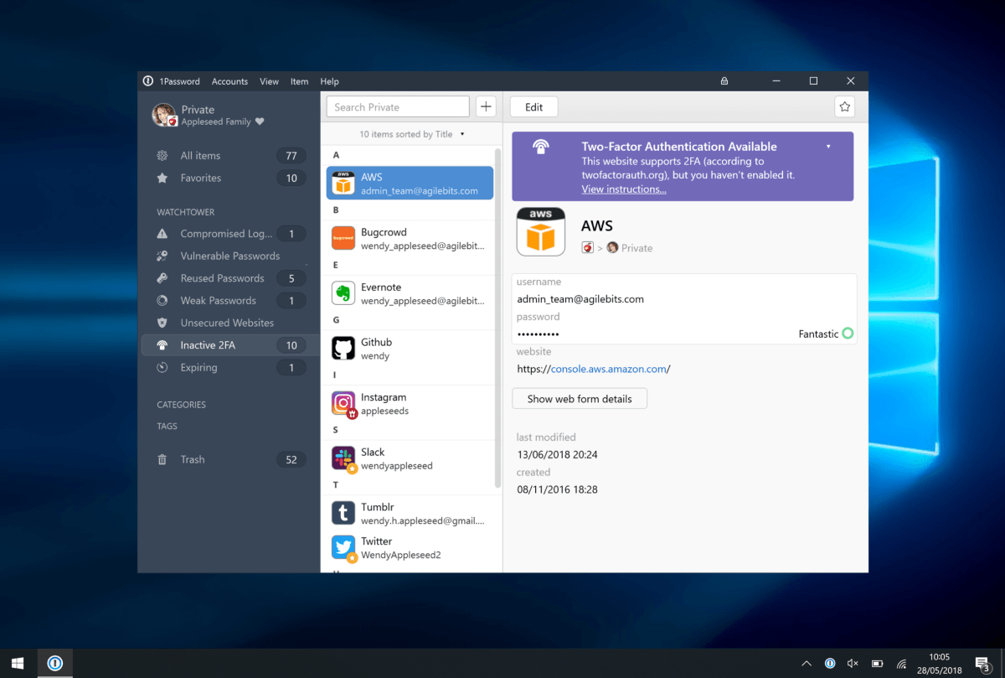Click Show web form details button
1005x678 pixels.
point(580,399)
